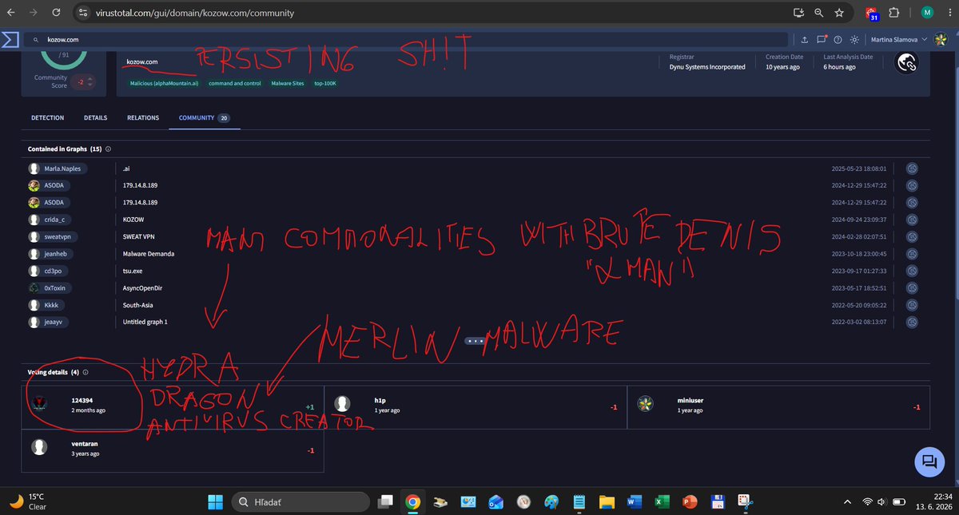This screenshot has height=515, width=959.
Task: Open the blue chat widget button
Action: [929, 461]
